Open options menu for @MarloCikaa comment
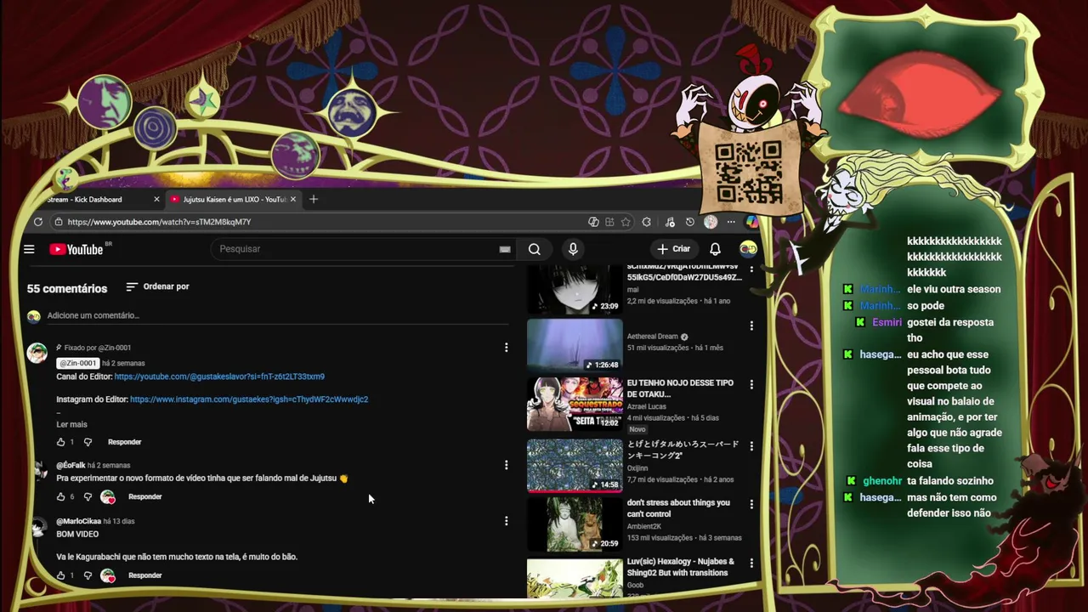 tap(506, 521)
